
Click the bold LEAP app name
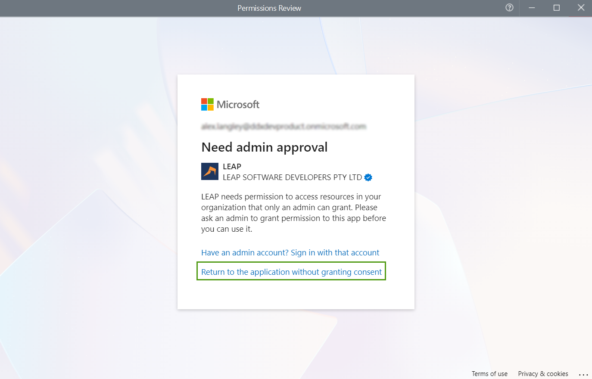click(x=232, y=167)
